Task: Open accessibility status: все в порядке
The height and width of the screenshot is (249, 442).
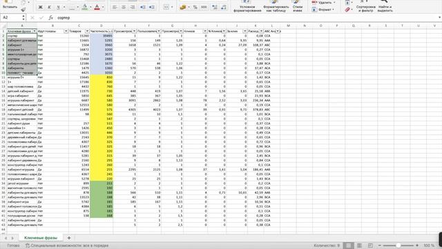Action: [67, 246]
